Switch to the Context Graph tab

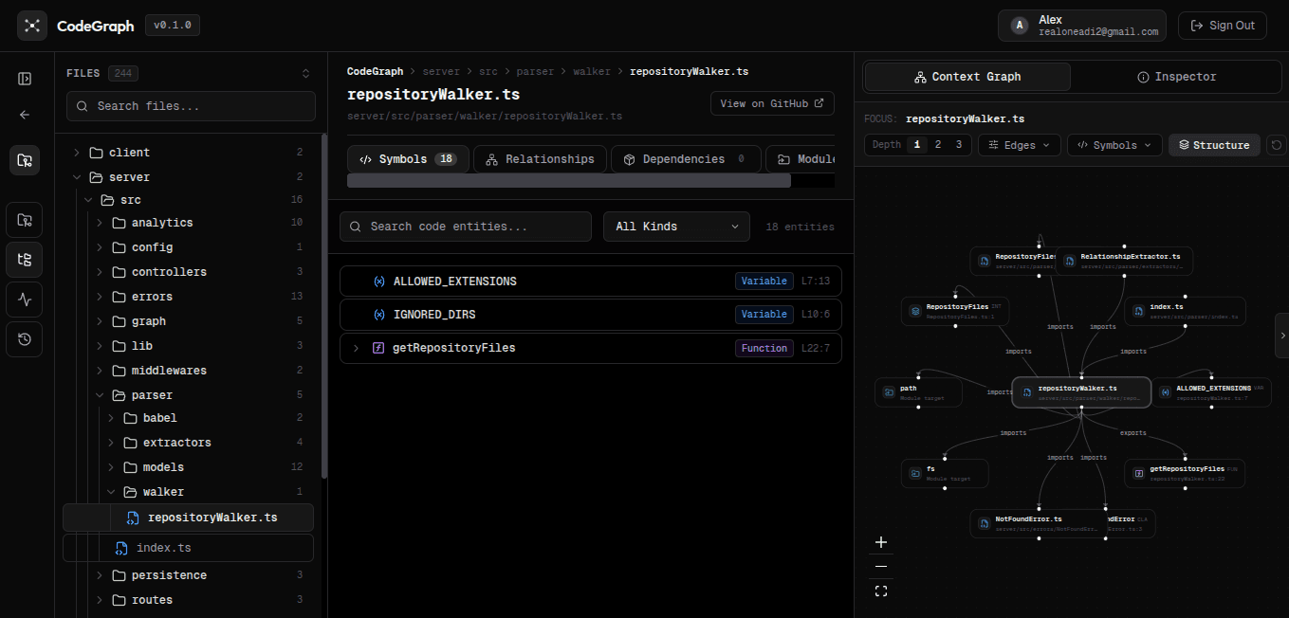967,77
